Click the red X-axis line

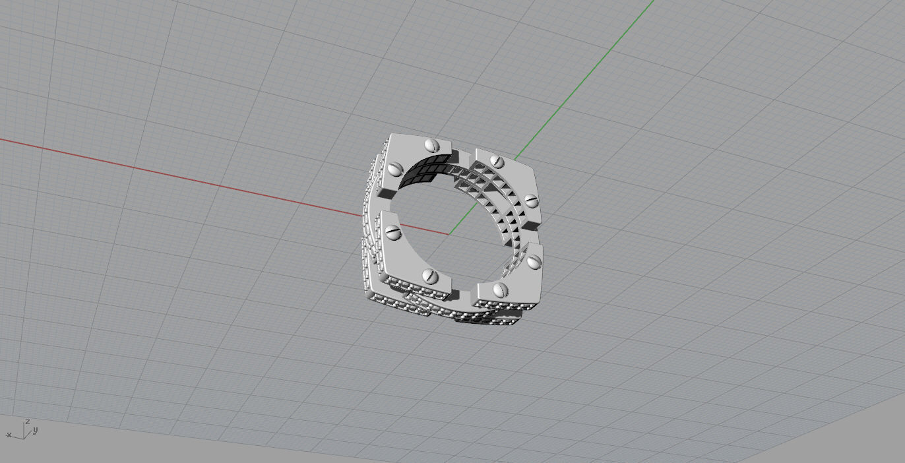click(224, 186)
